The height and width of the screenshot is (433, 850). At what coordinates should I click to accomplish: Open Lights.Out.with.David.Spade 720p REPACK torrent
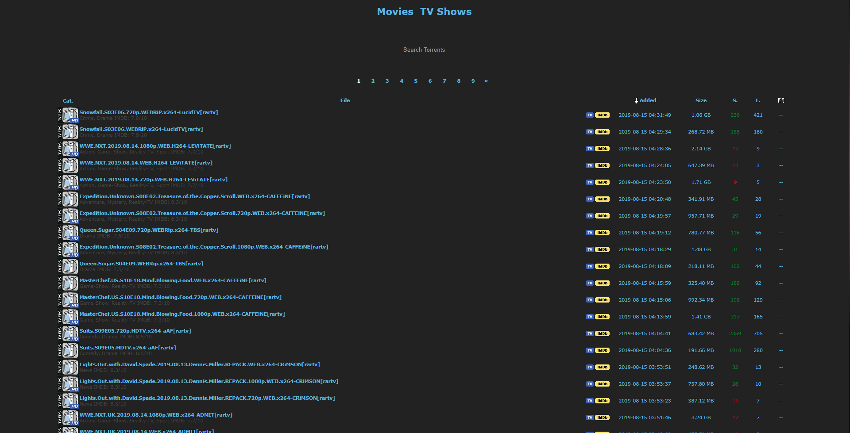[207, 398]
